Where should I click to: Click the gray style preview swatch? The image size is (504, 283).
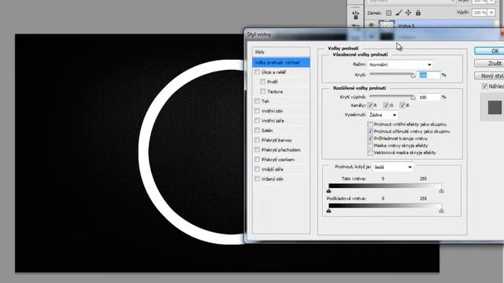(x=495, y=108)
